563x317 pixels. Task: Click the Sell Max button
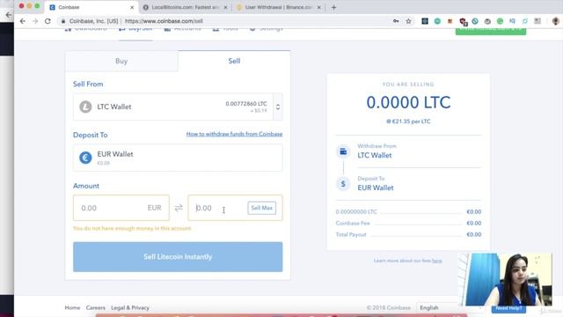pyautogui.click(x=262, y=208)
